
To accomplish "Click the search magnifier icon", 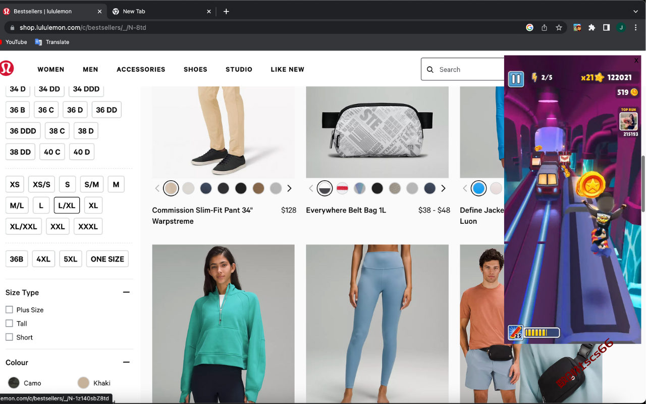I will pos(430,70).
